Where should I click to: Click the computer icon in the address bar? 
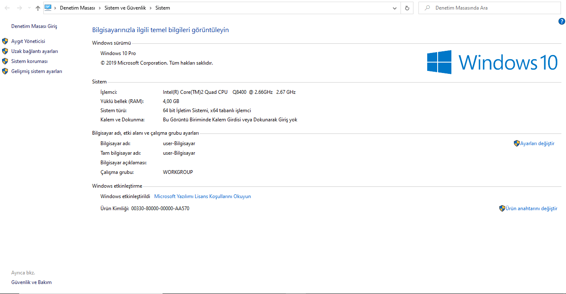[48, 8]
